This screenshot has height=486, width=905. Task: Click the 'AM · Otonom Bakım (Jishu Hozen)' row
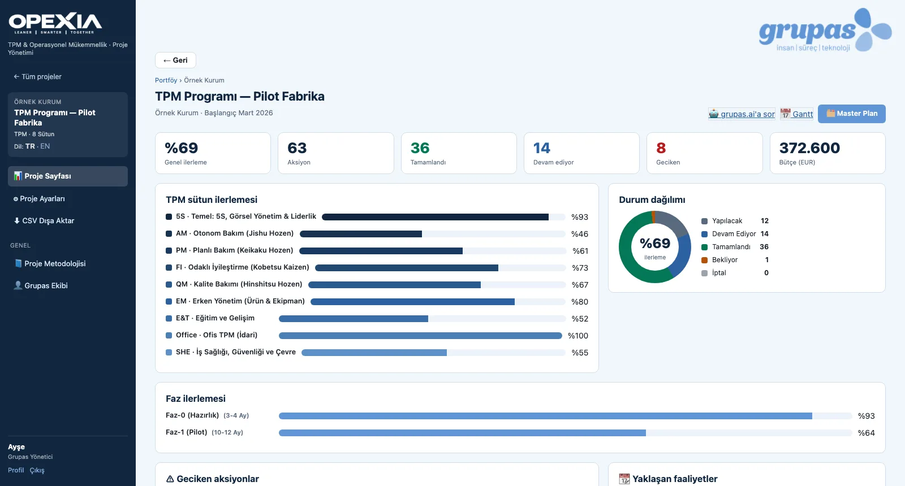click(x=377, y=234)
